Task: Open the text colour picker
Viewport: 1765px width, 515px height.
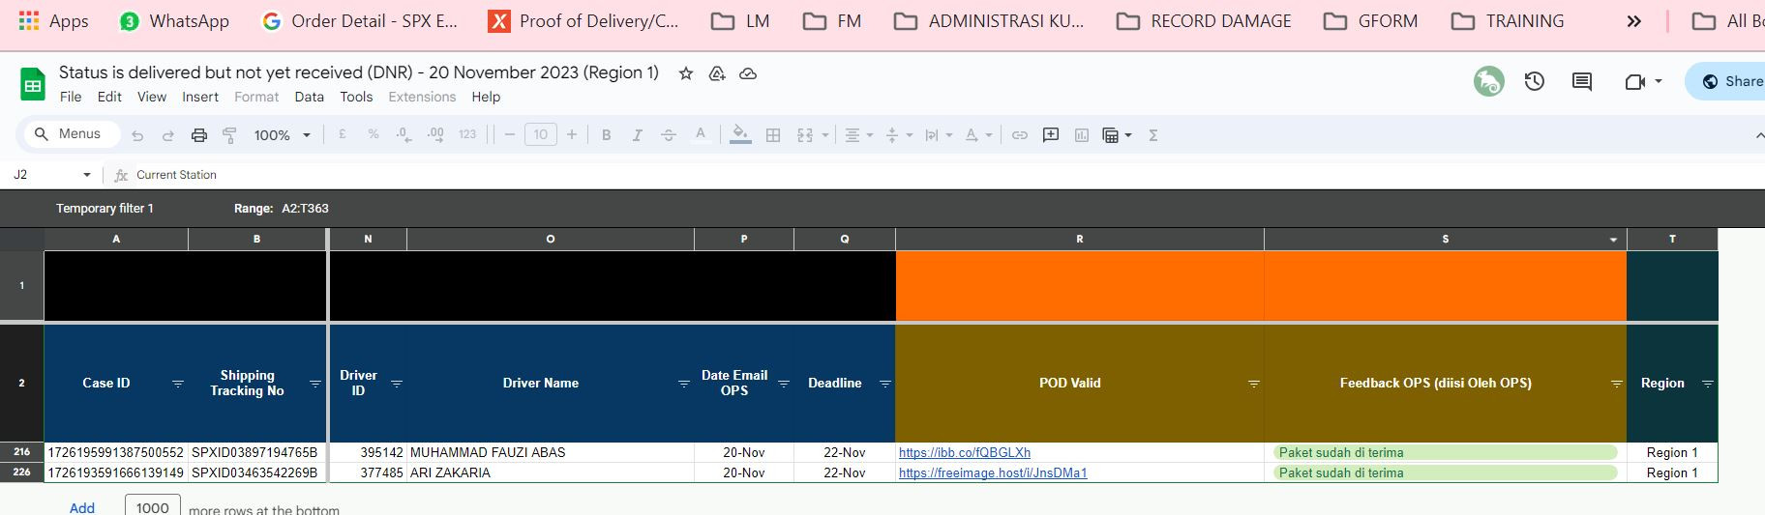Action: click(x=701, y=135)
